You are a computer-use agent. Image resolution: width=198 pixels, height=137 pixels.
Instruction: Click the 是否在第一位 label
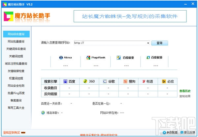(101, 104)
